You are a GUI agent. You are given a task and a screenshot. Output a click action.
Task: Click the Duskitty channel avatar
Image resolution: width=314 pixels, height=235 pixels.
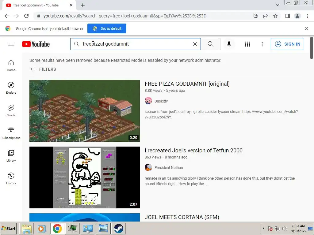click(x=148, y=101)
